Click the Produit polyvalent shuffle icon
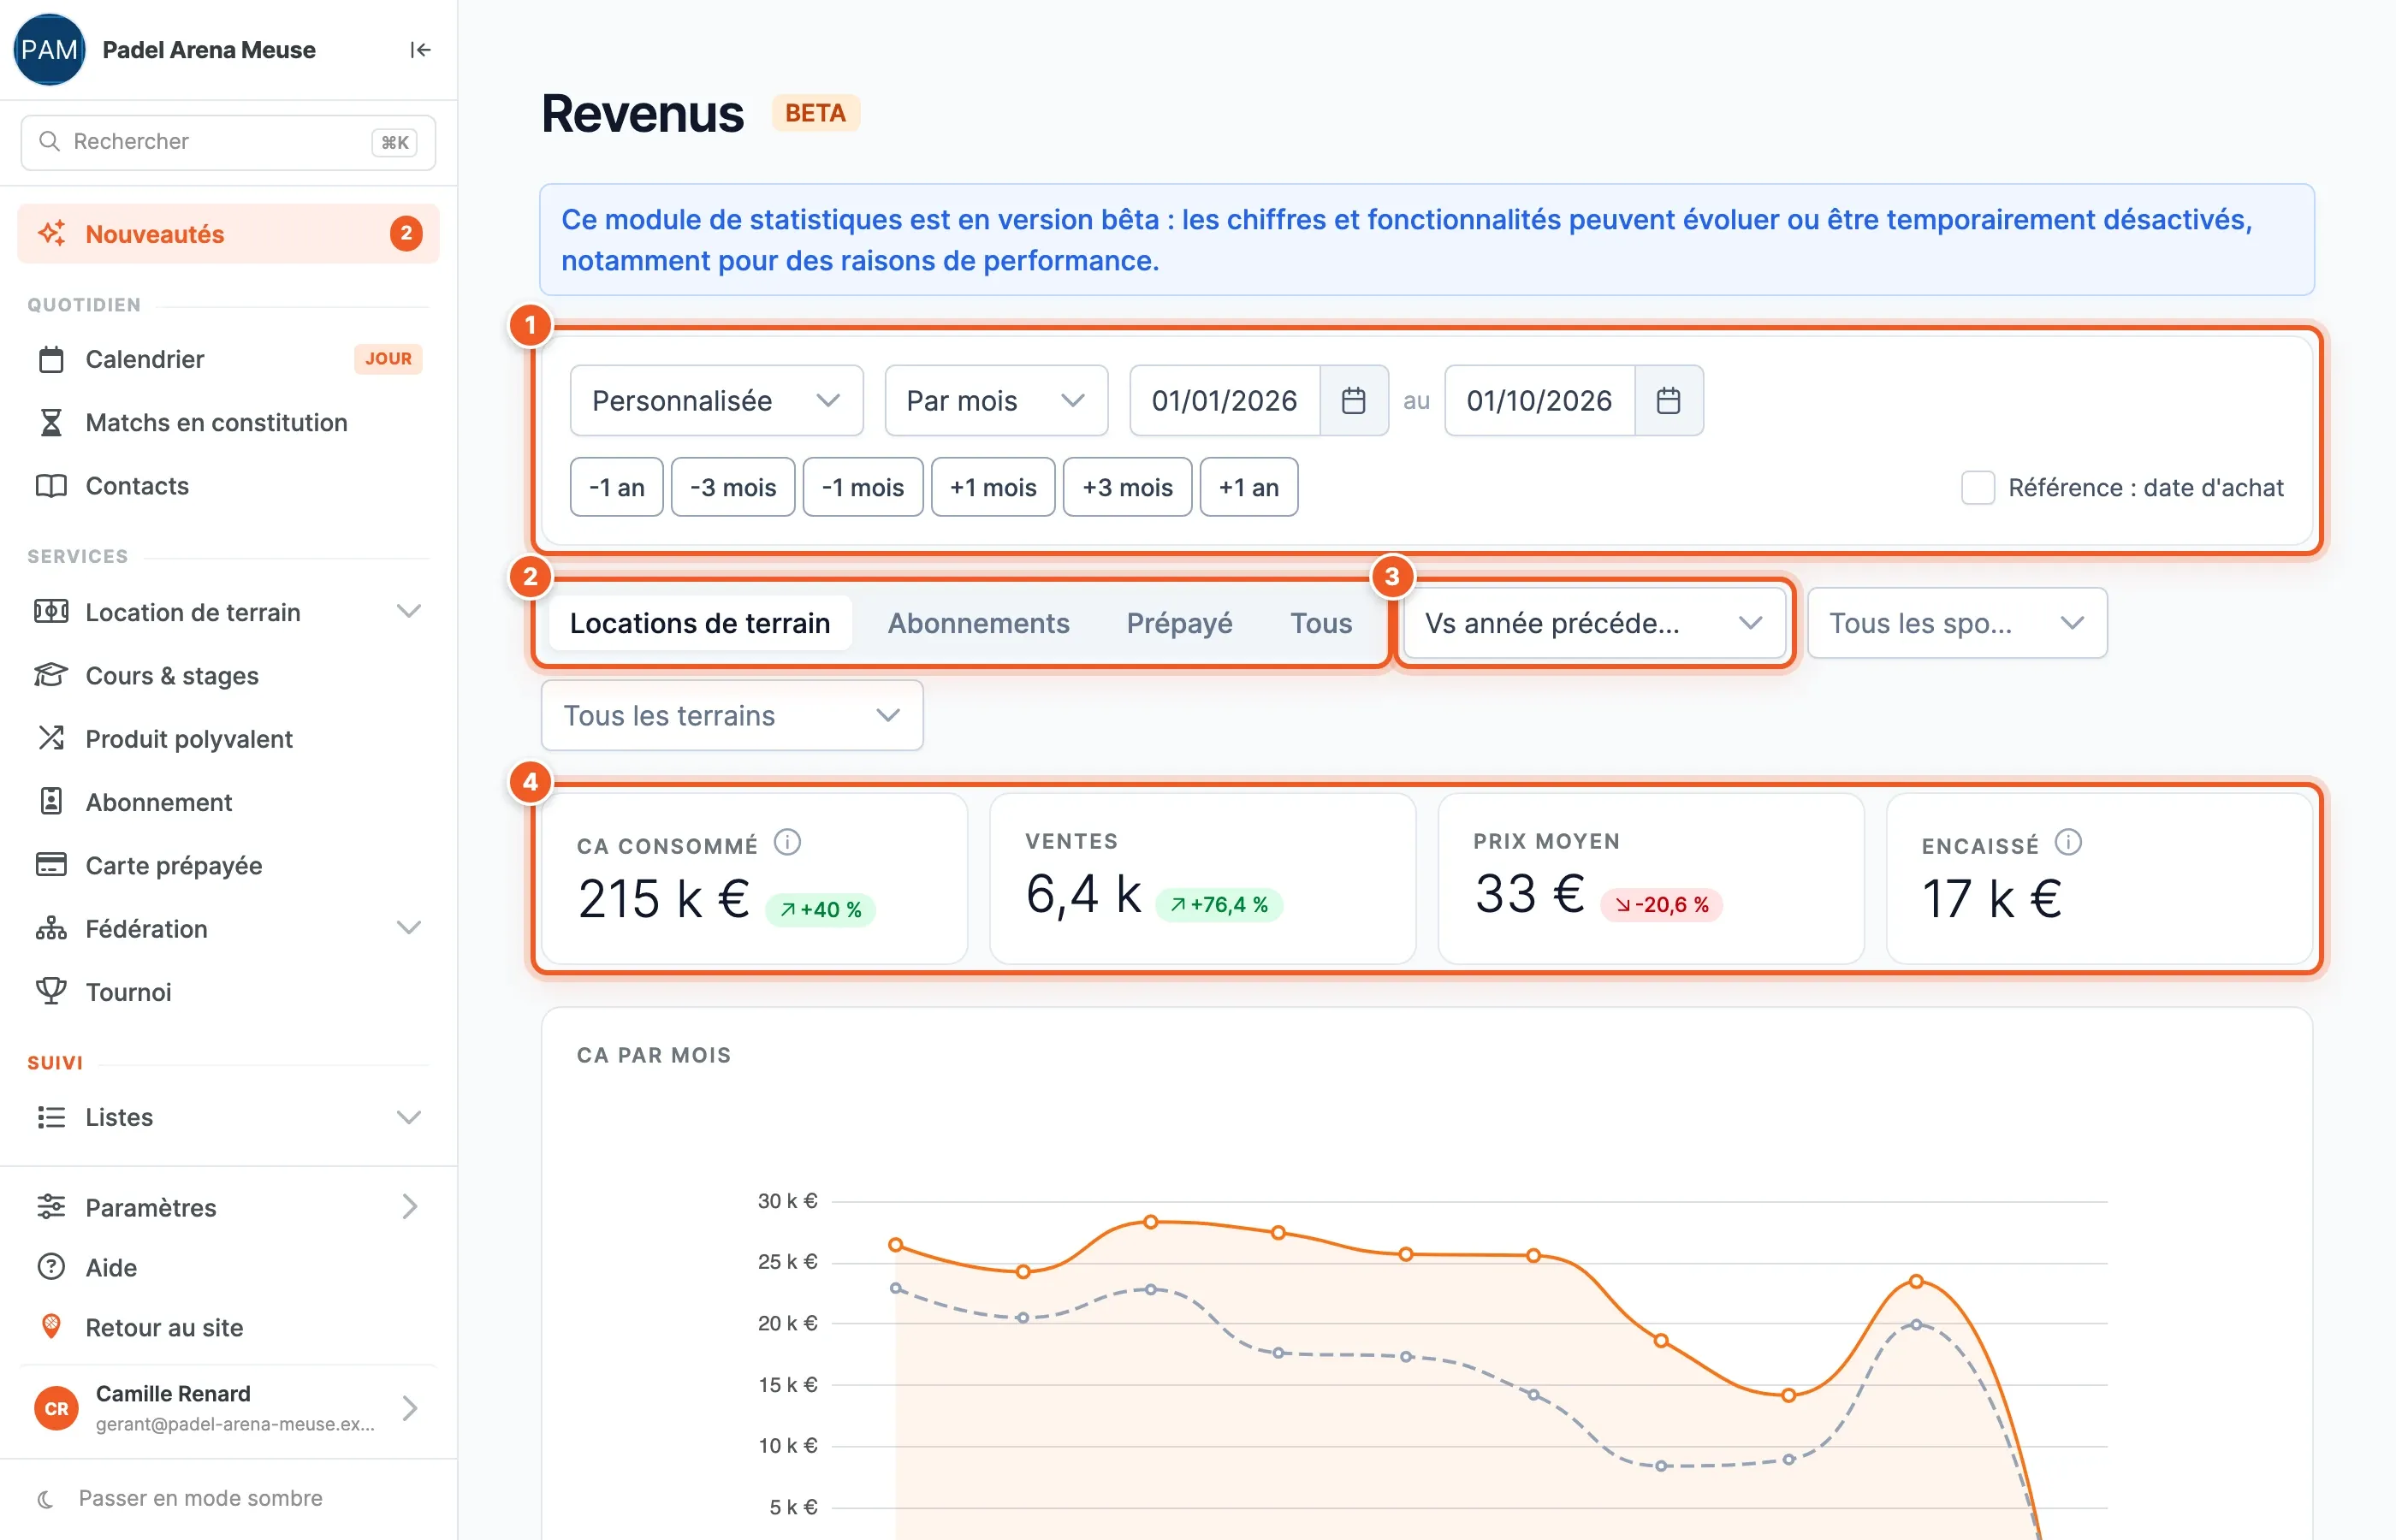Screen dimensions: 2396x1540 51,738
